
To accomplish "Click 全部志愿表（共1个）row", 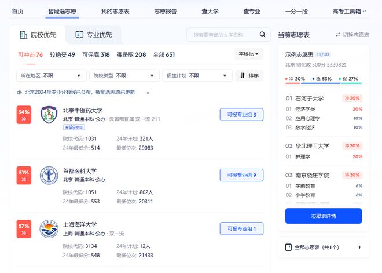I will pos(324,247).
